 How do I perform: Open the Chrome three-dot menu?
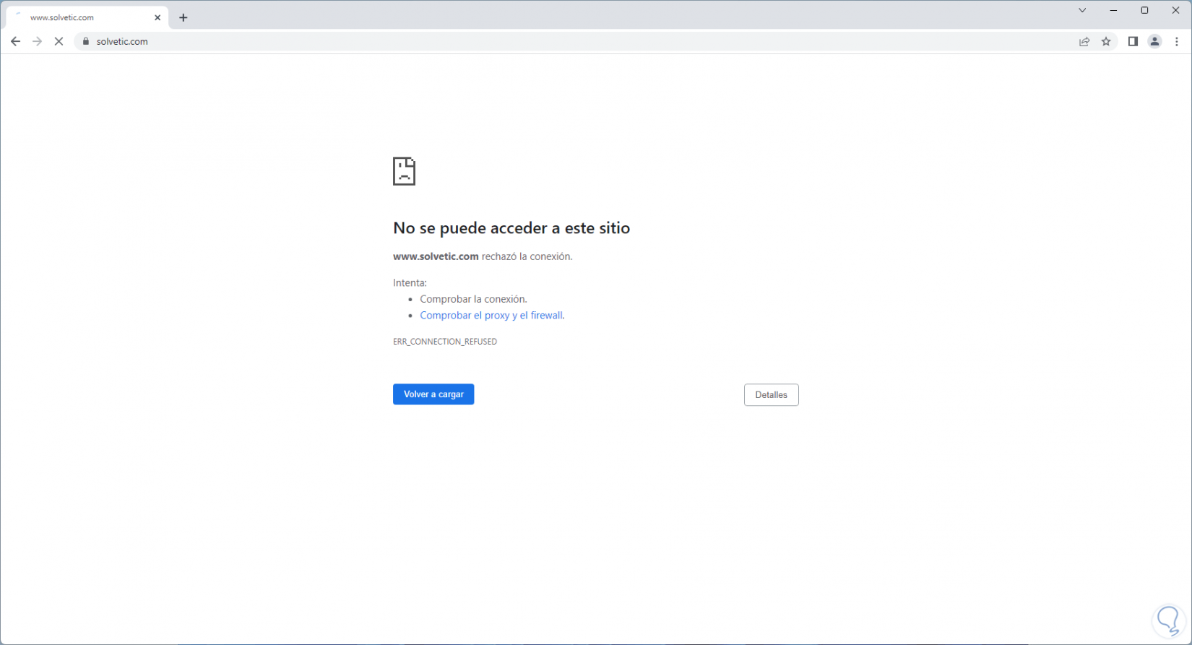click(1177, 42)
